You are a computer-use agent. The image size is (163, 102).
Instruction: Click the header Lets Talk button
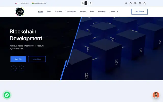(140, 12)
